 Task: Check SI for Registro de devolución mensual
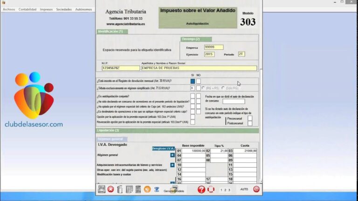[193, 81]
